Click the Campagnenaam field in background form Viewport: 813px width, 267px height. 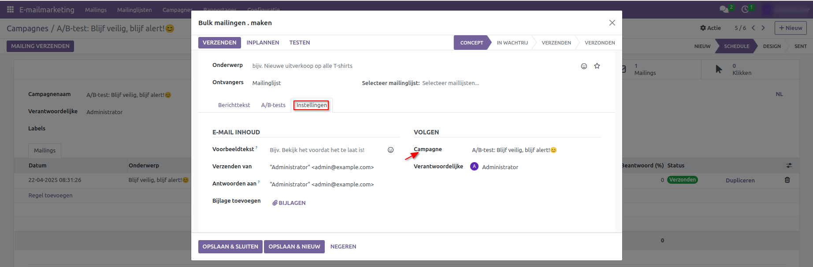point(129,95)
